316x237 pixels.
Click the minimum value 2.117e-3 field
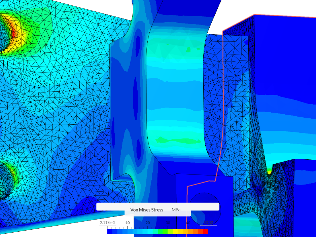(x=107, y=223)
